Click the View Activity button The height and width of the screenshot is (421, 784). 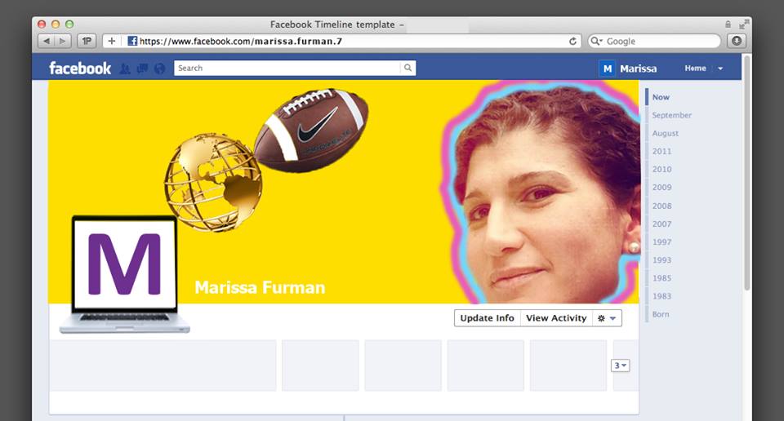556,318
